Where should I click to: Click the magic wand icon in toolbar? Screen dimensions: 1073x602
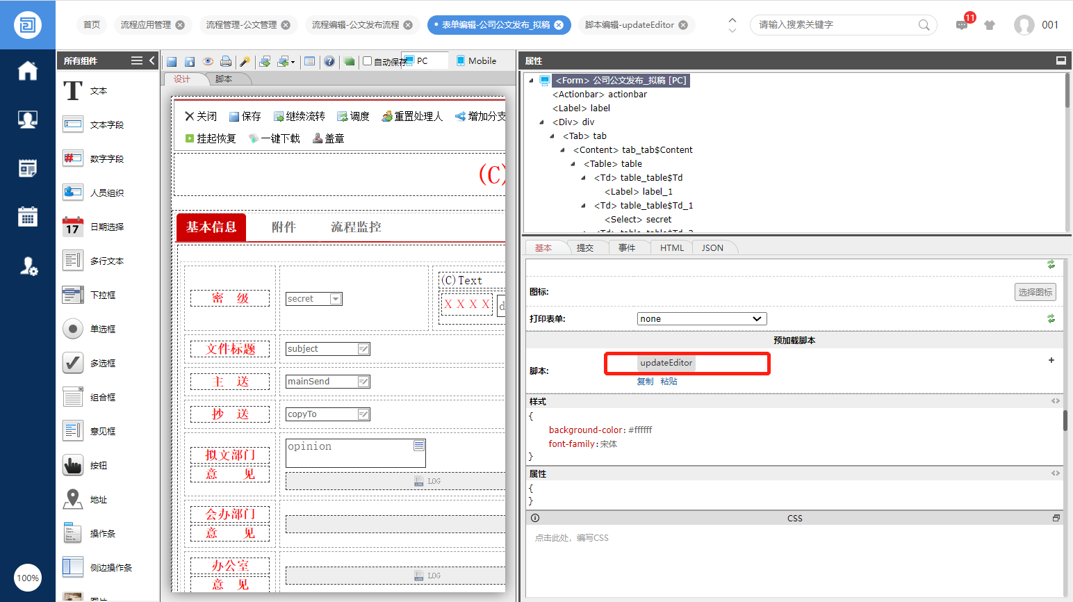[245, 61]
